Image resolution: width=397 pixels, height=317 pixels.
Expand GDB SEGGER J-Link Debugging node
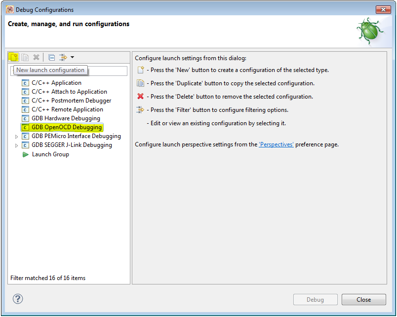click(17, 145)
